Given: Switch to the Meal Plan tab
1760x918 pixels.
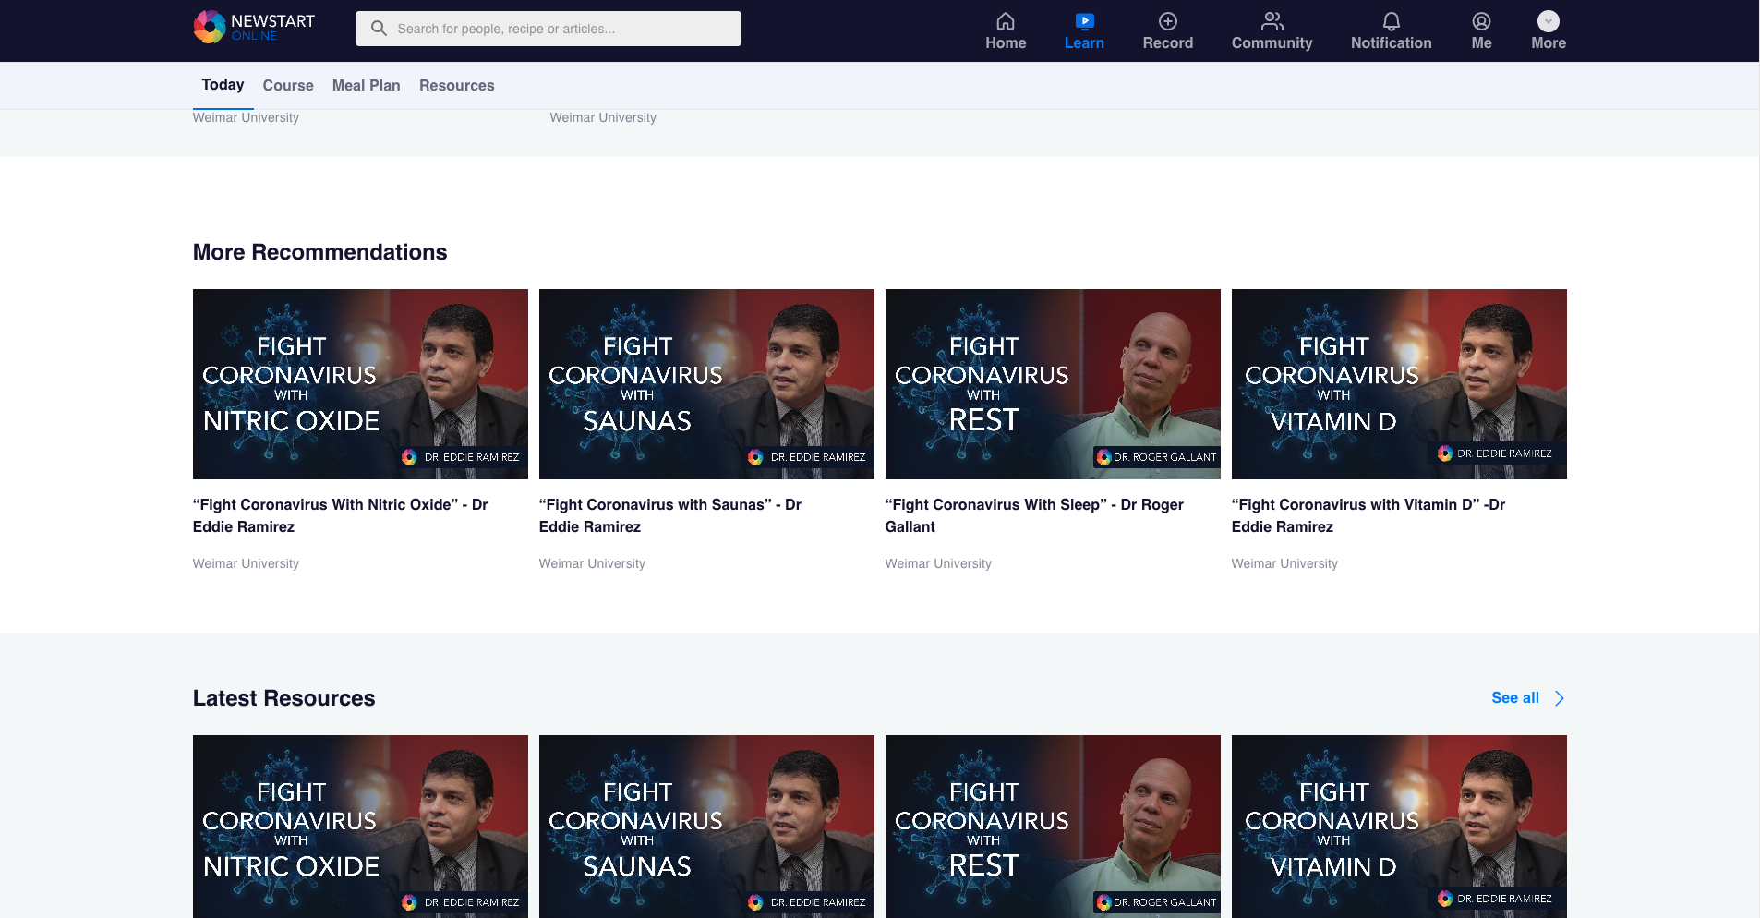Looking at the screenshot, I should point(366,86).
